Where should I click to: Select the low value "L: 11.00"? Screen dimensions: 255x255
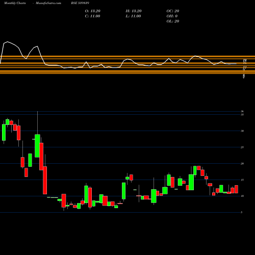click(133, 16)
